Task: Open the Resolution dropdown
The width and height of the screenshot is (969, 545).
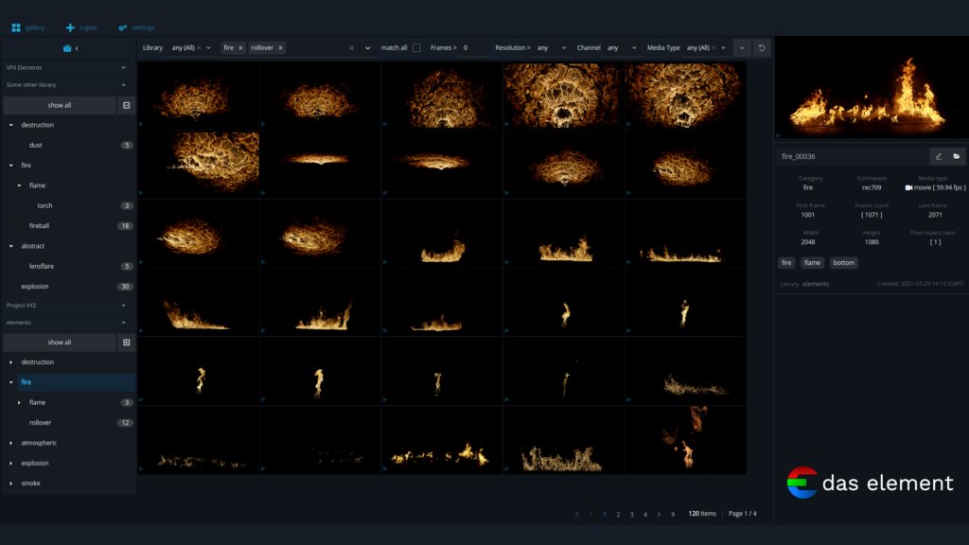Action: coord(552,48)
